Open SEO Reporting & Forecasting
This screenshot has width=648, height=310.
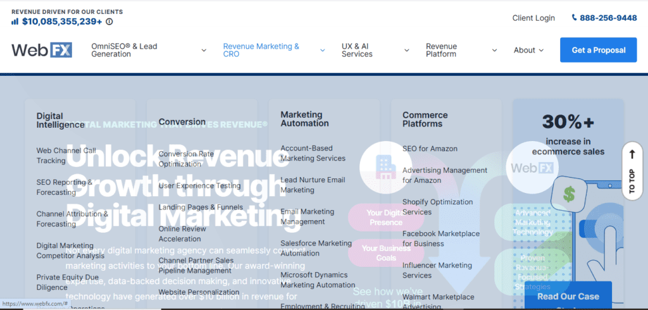65,187
